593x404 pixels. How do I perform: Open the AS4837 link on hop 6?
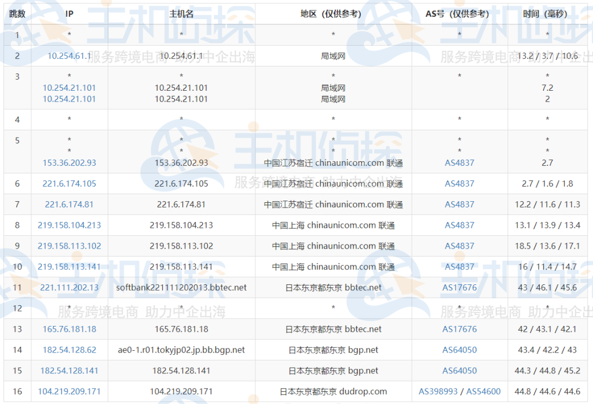tap(458, 183)
